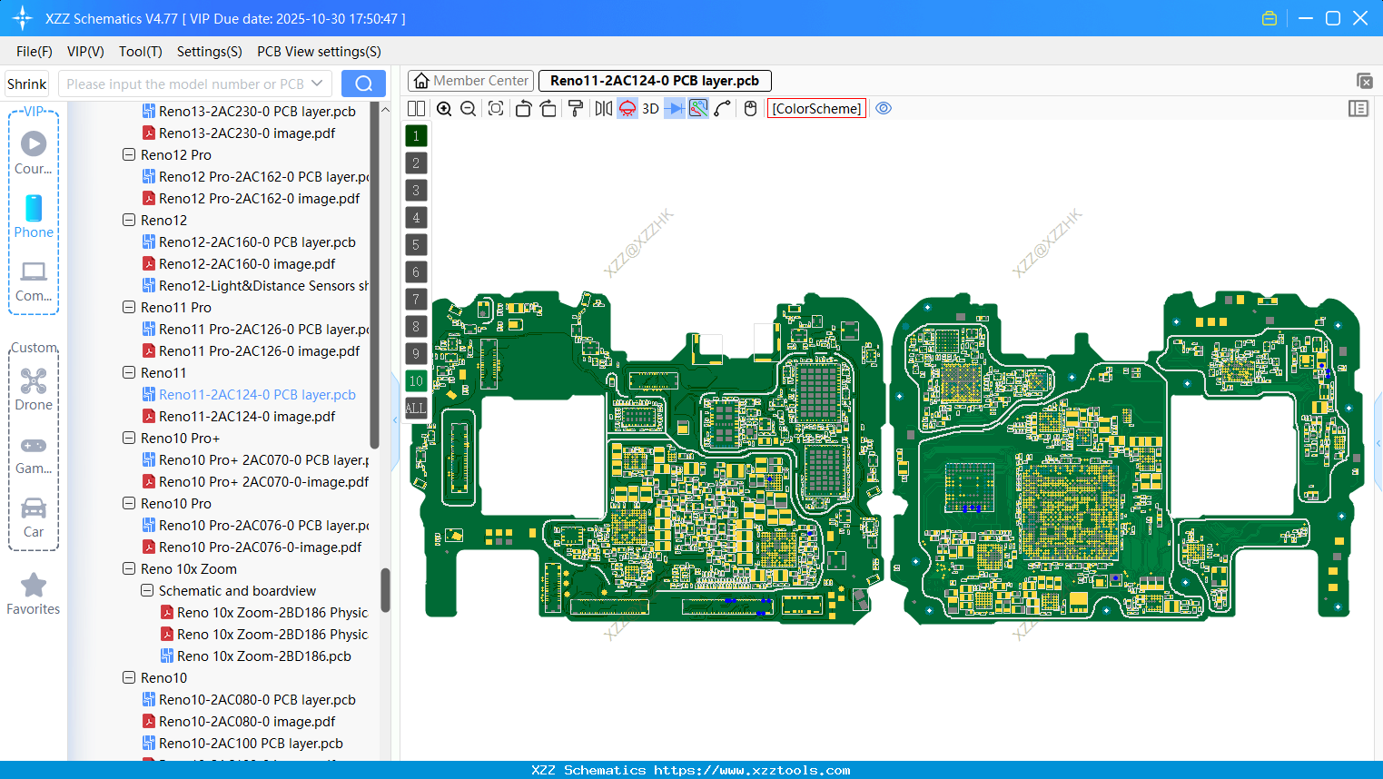Mirror the PCB view
This screenshot has width=1383, height=779.
603,109
